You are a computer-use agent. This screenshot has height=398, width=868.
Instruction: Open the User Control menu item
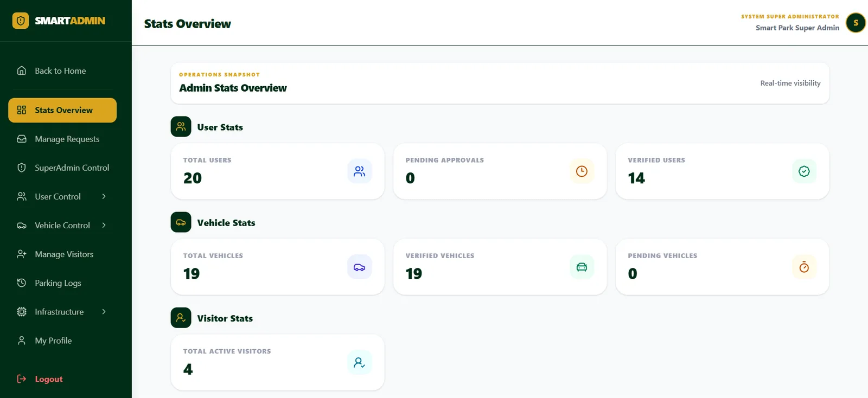(x=62, y=196)
